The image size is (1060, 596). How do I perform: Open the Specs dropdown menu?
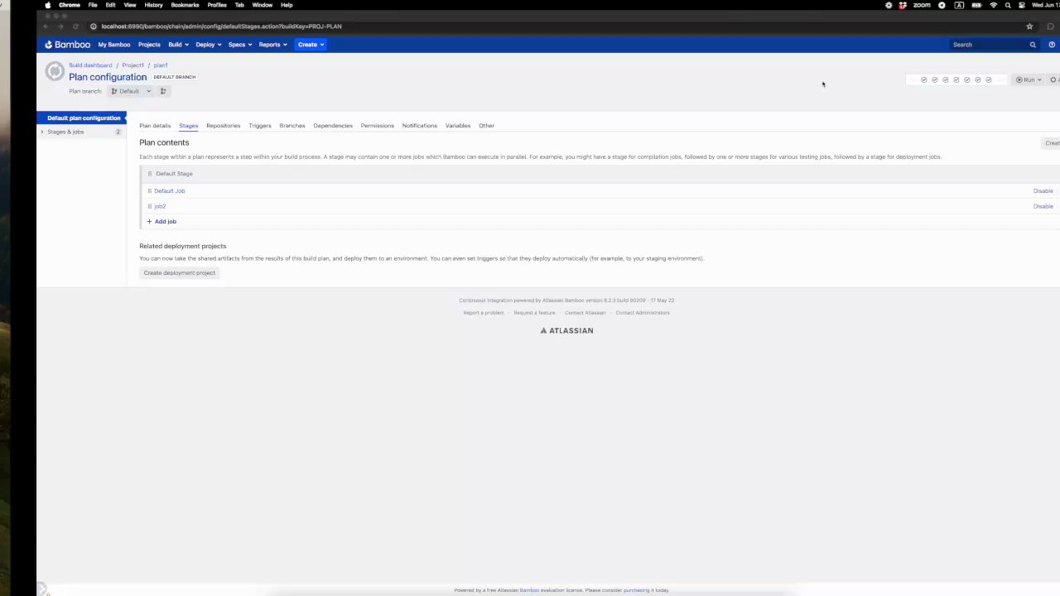point(239,45)
